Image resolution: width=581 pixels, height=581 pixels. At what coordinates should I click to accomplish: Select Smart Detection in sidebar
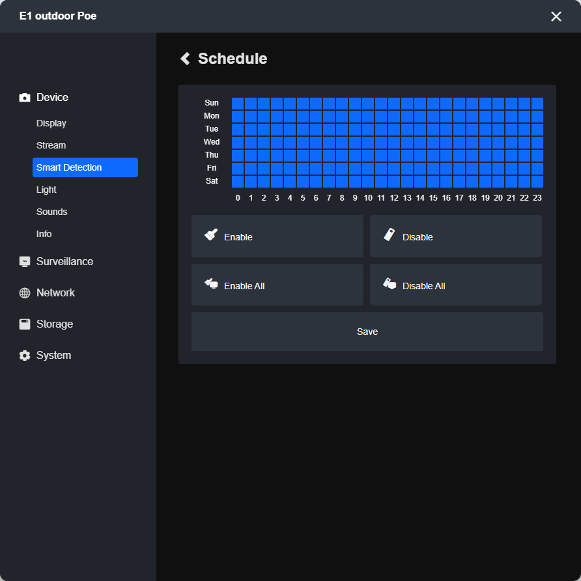click(85, 167)
